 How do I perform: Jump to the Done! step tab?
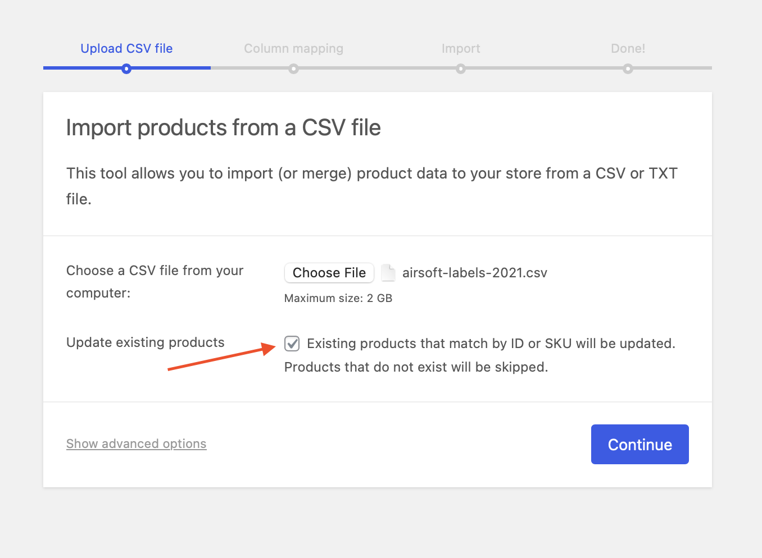628,49
